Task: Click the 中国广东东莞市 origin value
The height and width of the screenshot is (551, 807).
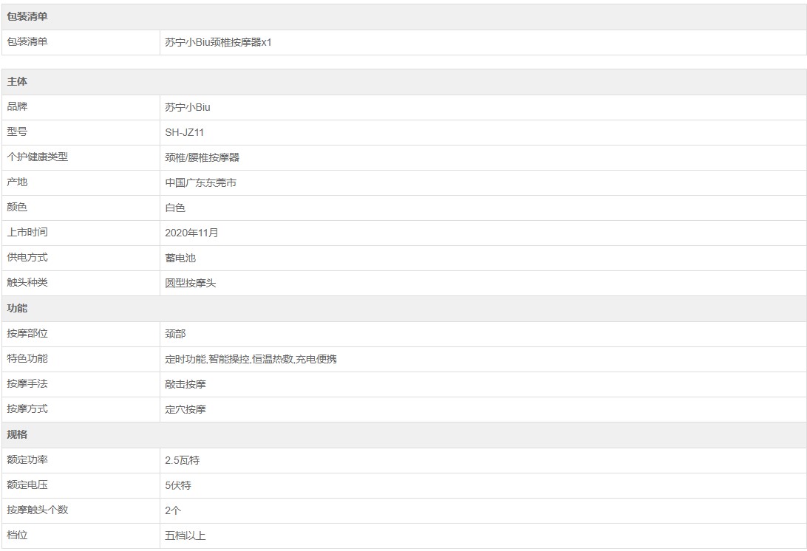Action: coord(201,182)
